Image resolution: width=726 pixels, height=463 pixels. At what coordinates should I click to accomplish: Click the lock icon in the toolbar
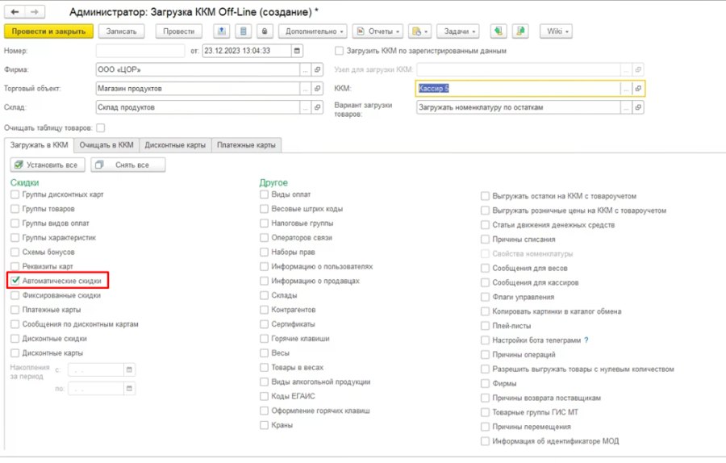point(265,31)
